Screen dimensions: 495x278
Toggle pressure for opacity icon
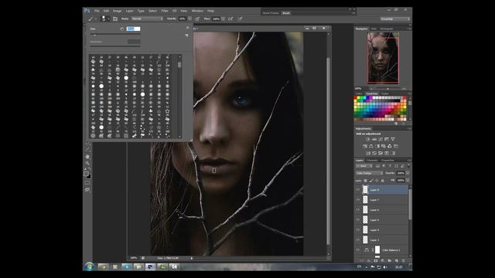(x=197, y=19)
